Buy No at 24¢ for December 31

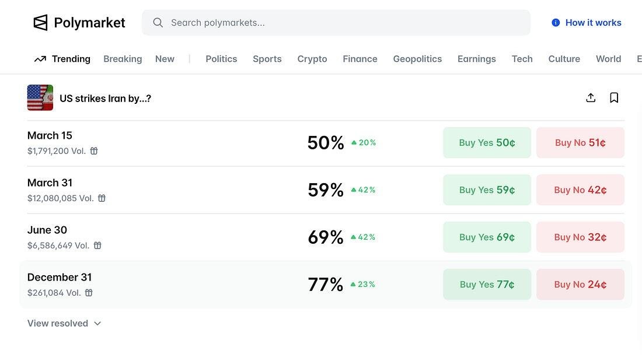click(580, 285)
